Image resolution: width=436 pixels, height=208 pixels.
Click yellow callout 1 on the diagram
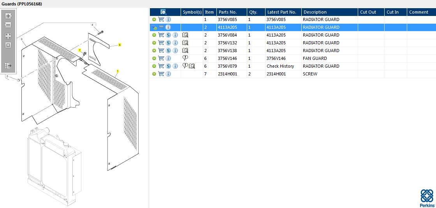point(118,71)
